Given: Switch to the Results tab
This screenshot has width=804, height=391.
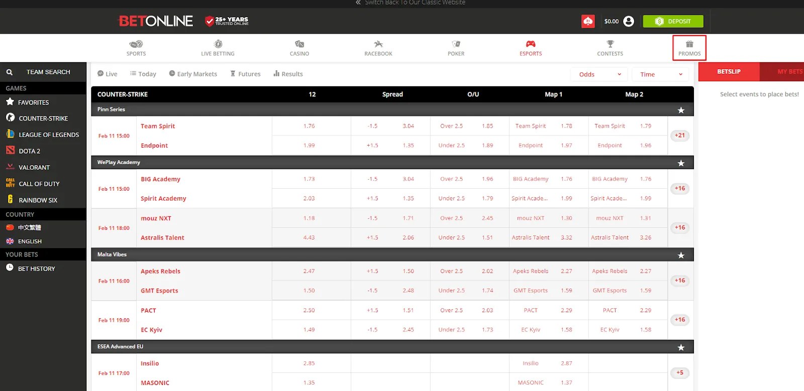Looking at the screenshot, I should click(288, 74).
